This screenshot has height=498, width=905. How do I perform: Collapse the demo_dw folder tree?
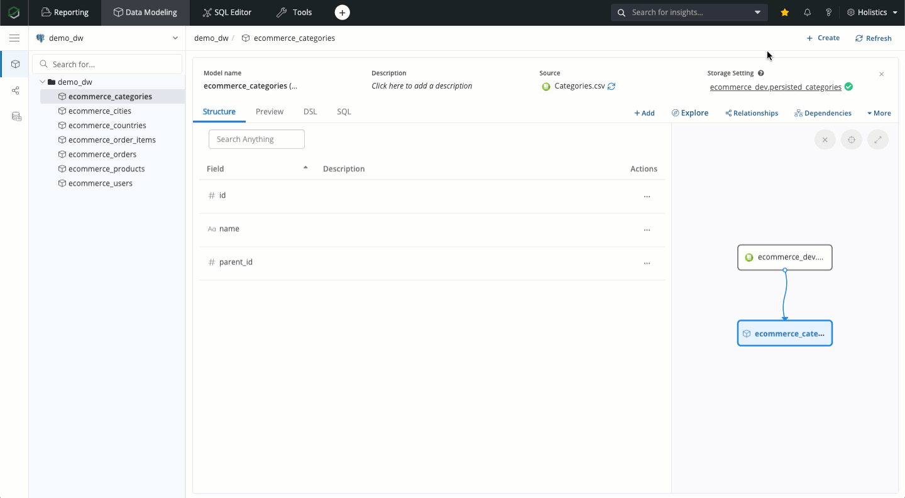click(x=43, y=82)
